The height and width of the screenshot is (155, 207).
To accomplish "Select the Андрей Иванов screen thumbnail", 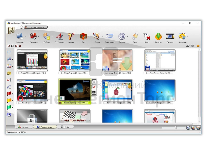I will [x=32, y=60].
